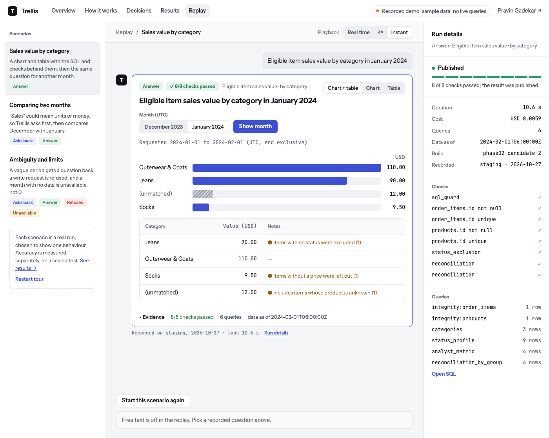
Task: Switch to the Results tab
Action: click(x=170, y=11)
